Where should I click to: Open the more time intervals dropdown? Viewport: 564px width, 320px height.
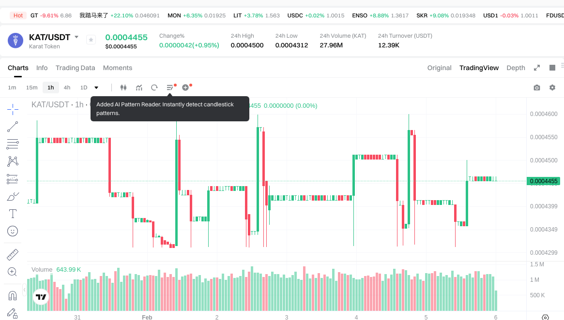pyautogui.click(x=96, y=87)
